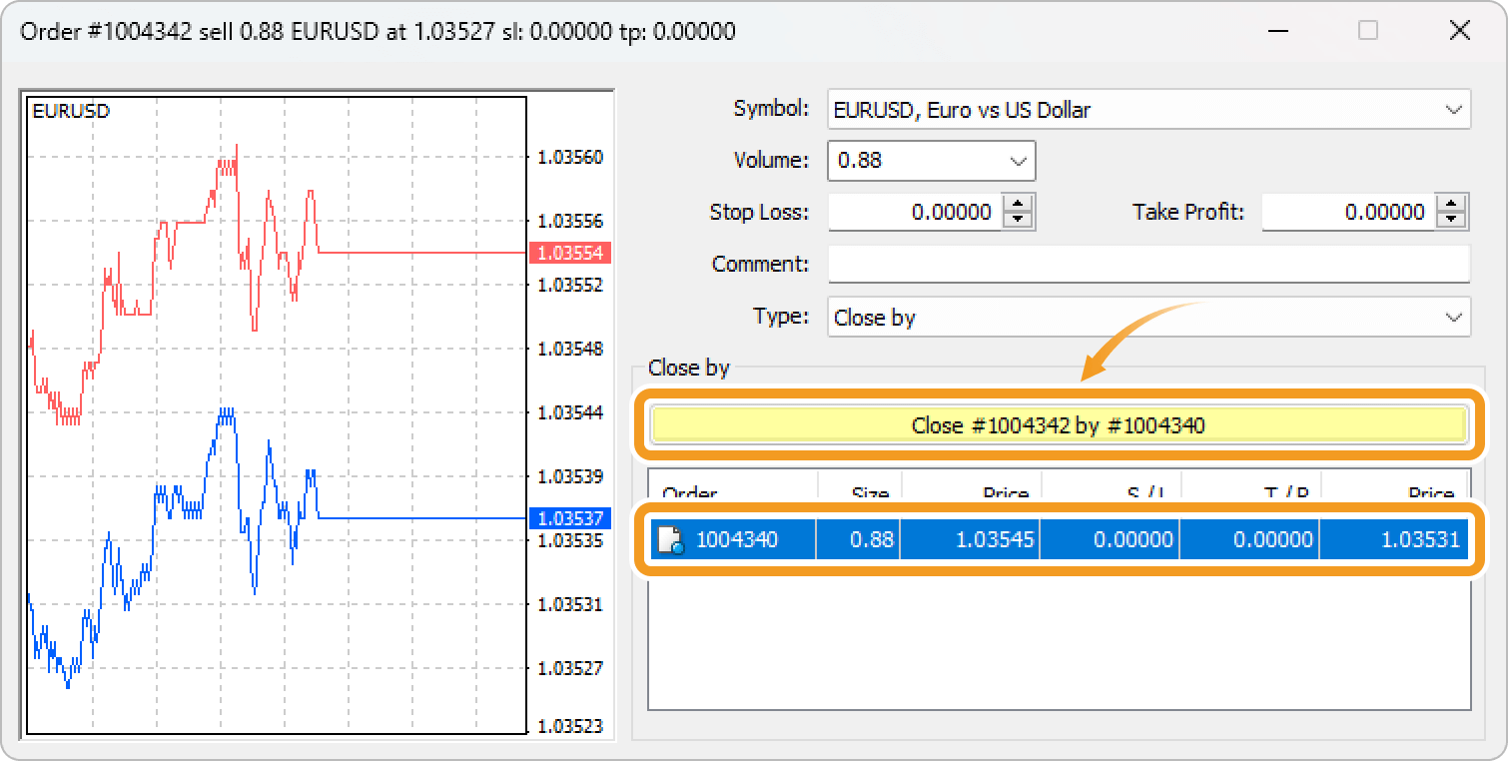This screenshot has width=1508, height=761.
Task: Click the order icon beside 1004340
Action: (x=670, y=541)
